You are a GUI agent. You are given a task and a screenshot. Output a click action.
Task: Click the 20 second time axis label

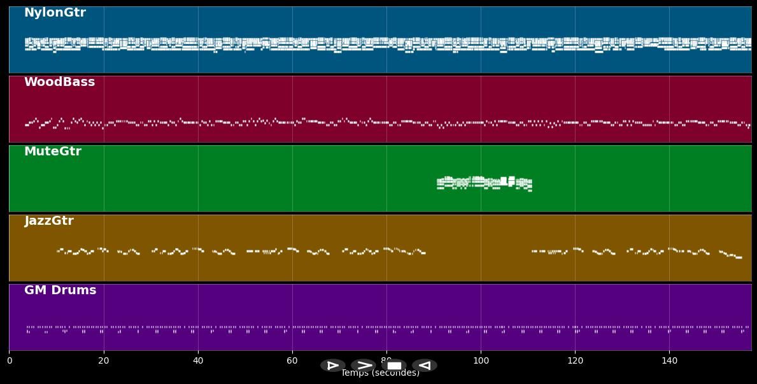coord(104,361)
